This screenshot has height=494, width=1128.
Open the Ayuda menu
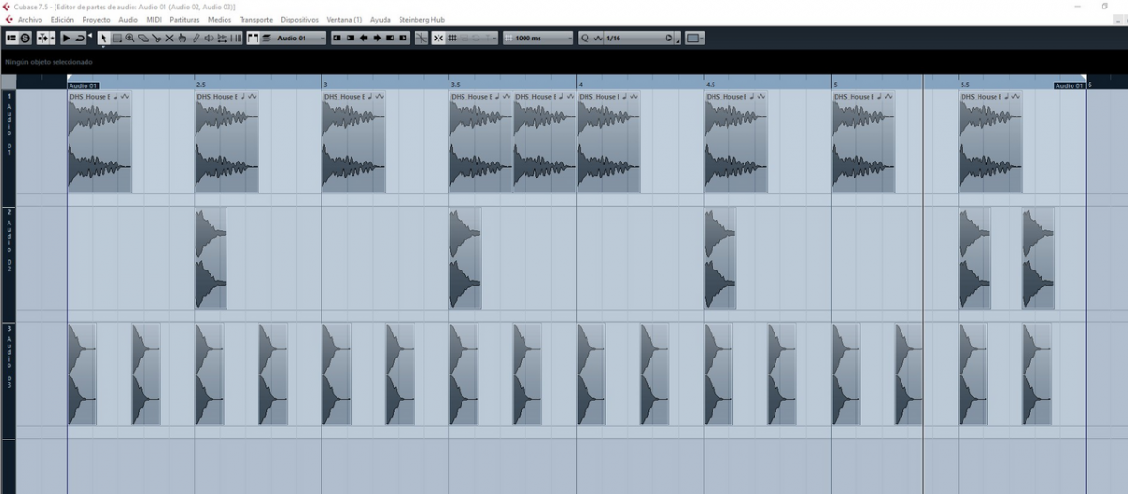[x=381, y=19]
